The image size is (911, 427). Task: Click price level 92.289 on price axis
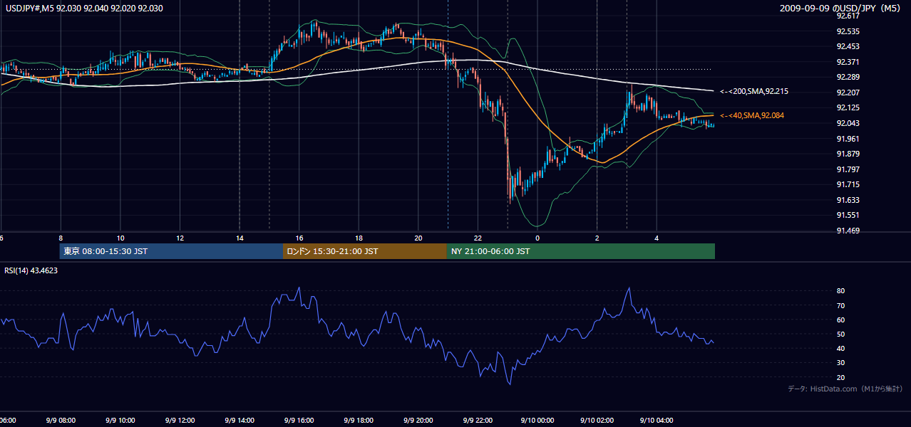848,77
